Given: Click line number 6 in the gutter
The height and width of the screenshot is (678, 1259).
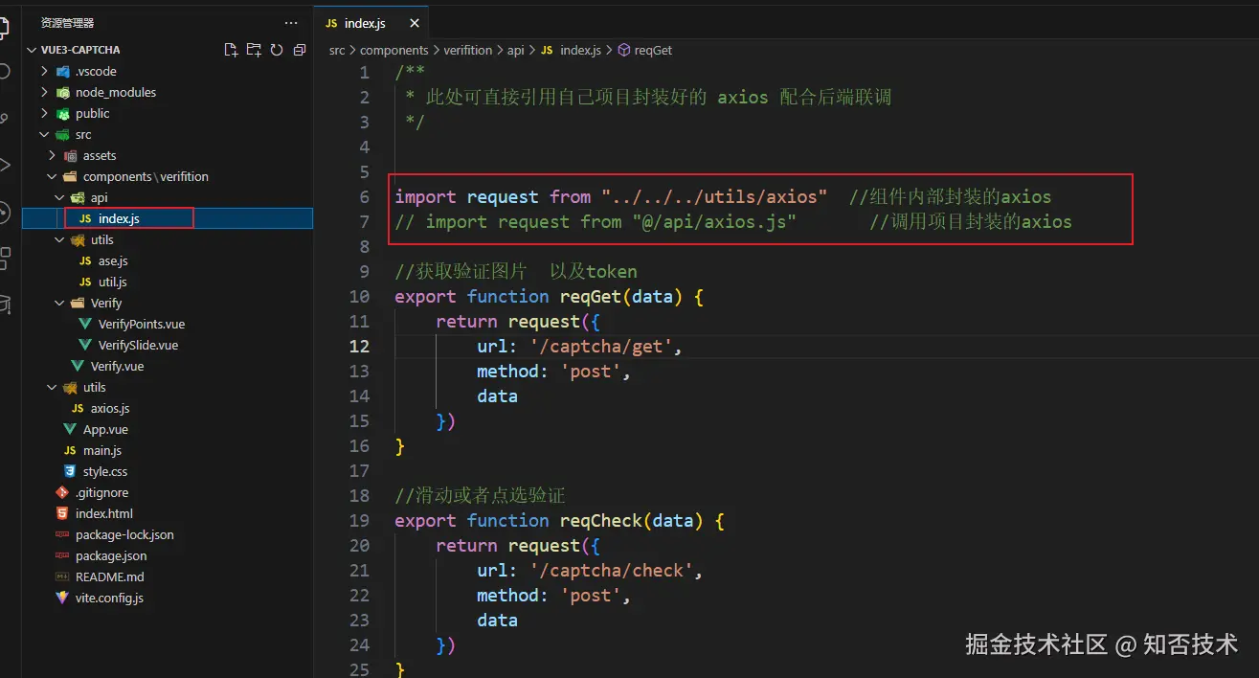Looking at the screenshot, I should pyautogui.click(x=364, y=196).
